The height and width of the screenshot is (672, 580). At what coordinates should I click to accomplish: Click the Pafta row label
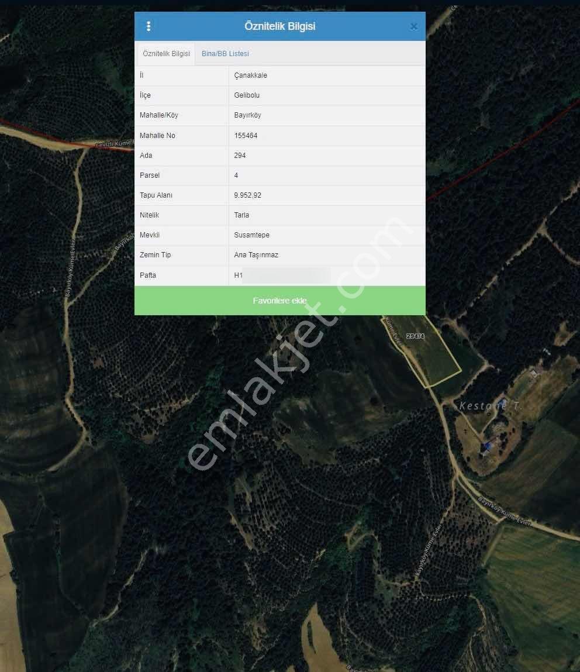(x=148, y=275)
